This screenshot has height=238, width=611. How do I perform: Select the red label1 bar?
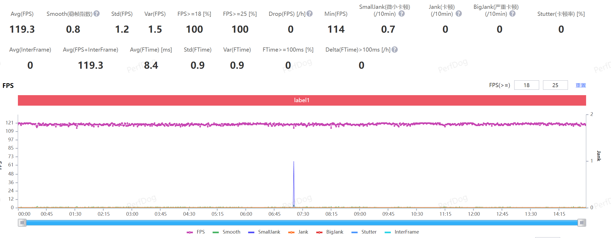[302, 100]
